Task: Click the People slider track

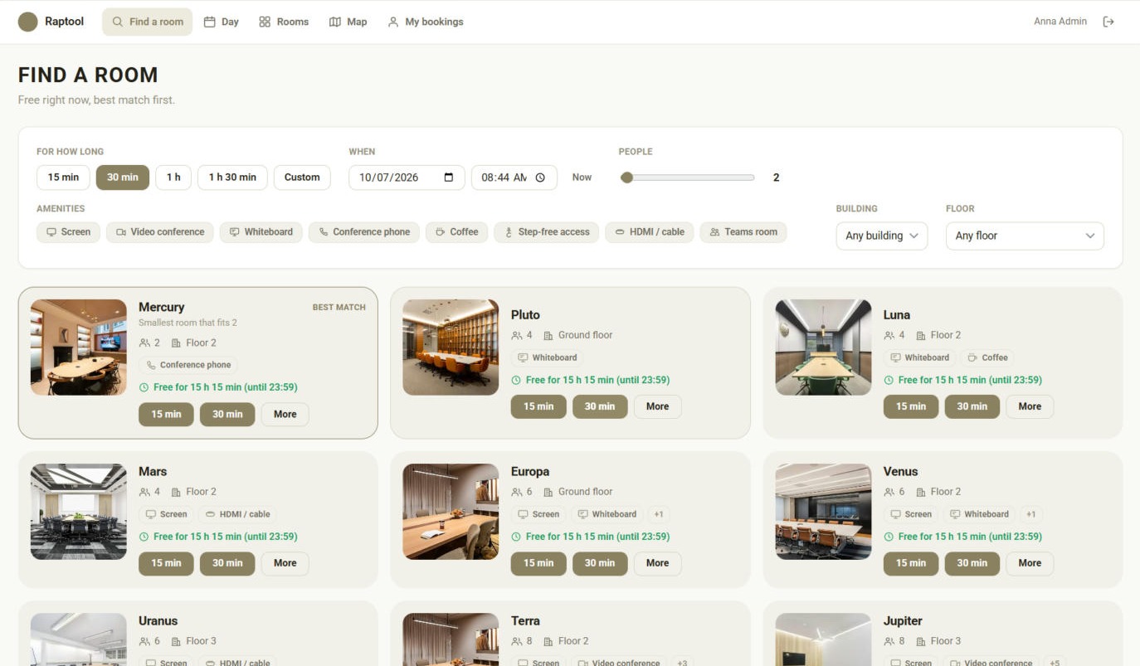Action: [x=688, y=177]
